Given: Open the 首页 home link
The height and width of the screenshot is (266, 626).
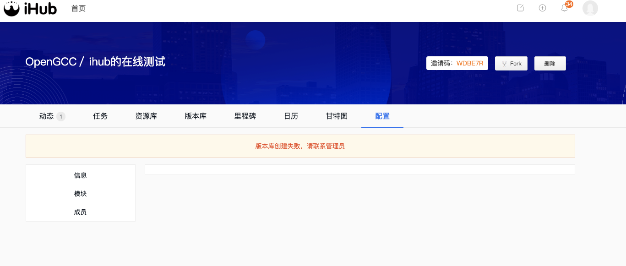Looking at the screenshot, I should point(78,8).
